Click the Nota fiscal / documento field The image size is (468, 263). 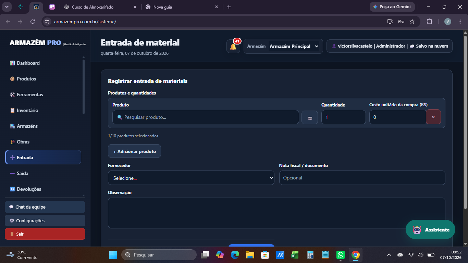(362, 178)
